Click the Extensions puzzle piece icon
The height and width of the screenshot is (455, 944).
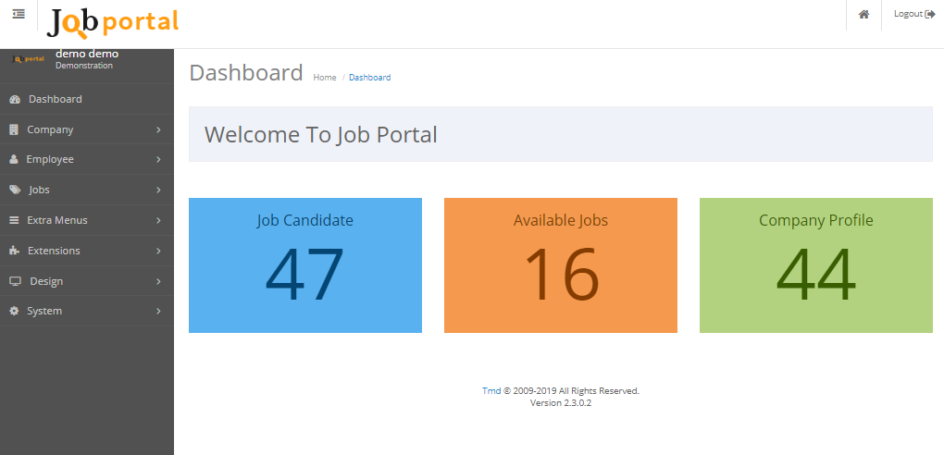(x=14, y=251)
